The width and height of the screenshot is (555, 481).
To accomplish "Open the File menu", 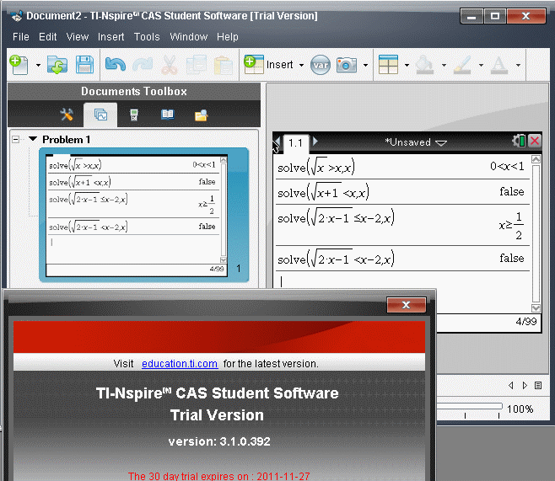I will tap(21, 37).
